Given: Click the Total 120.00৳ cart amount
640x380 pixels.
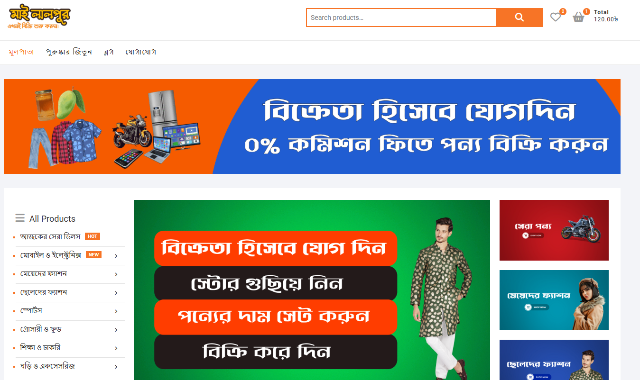Looking at the screenshot, I should [x=606, y=16].
